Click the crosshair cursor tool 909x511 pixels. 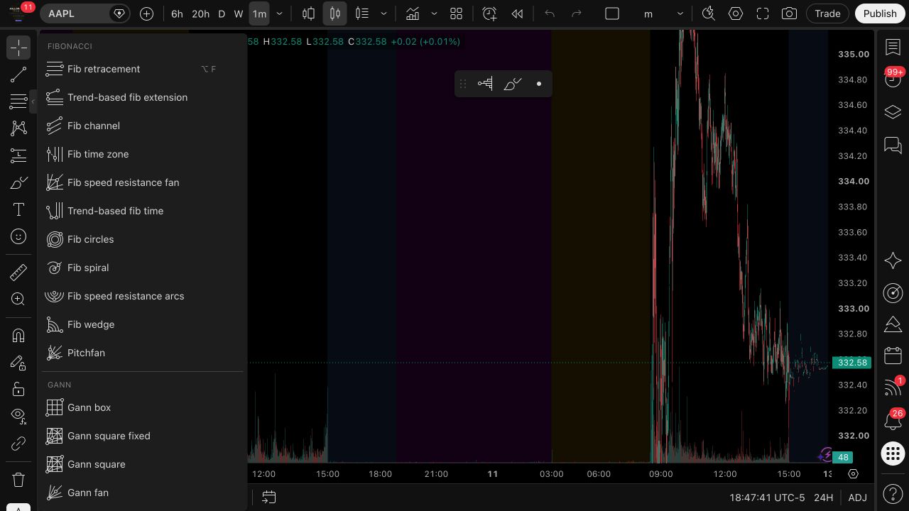pyautogui.click(x=18, y=48)
